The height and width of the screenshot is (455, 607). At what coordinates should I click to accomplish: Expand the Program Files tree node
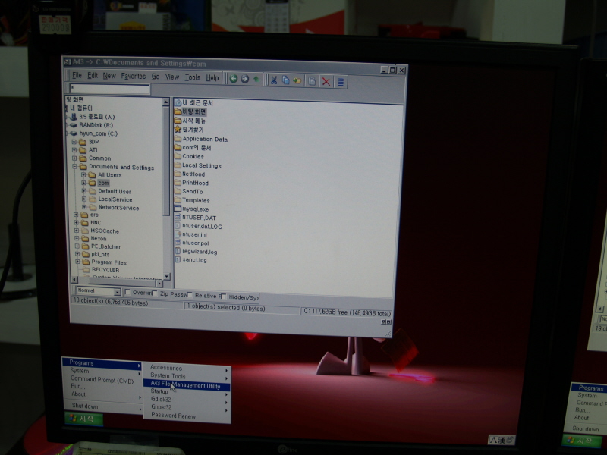[77, 262]
